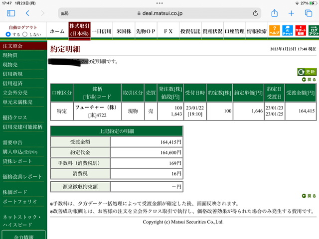This screenshot has height=239, width=319.
Task: Click the 消費税 value 16円
Action: [x=176, y=174]
